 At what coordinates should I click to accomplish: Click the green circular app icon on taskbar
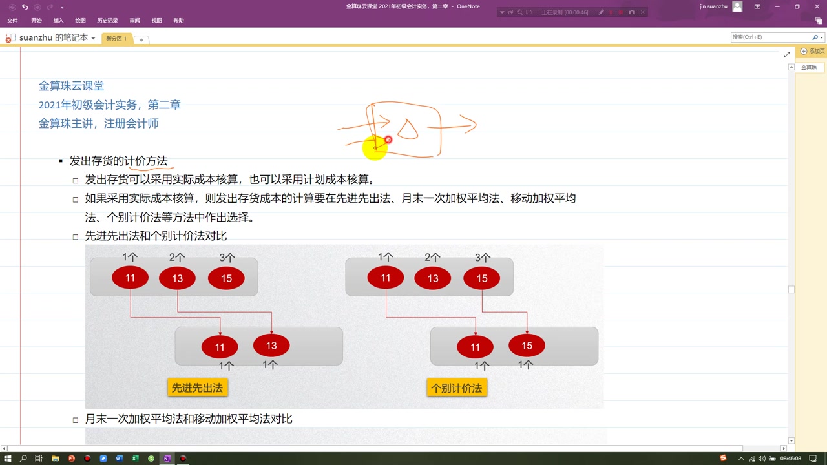[x=151, y=459]
